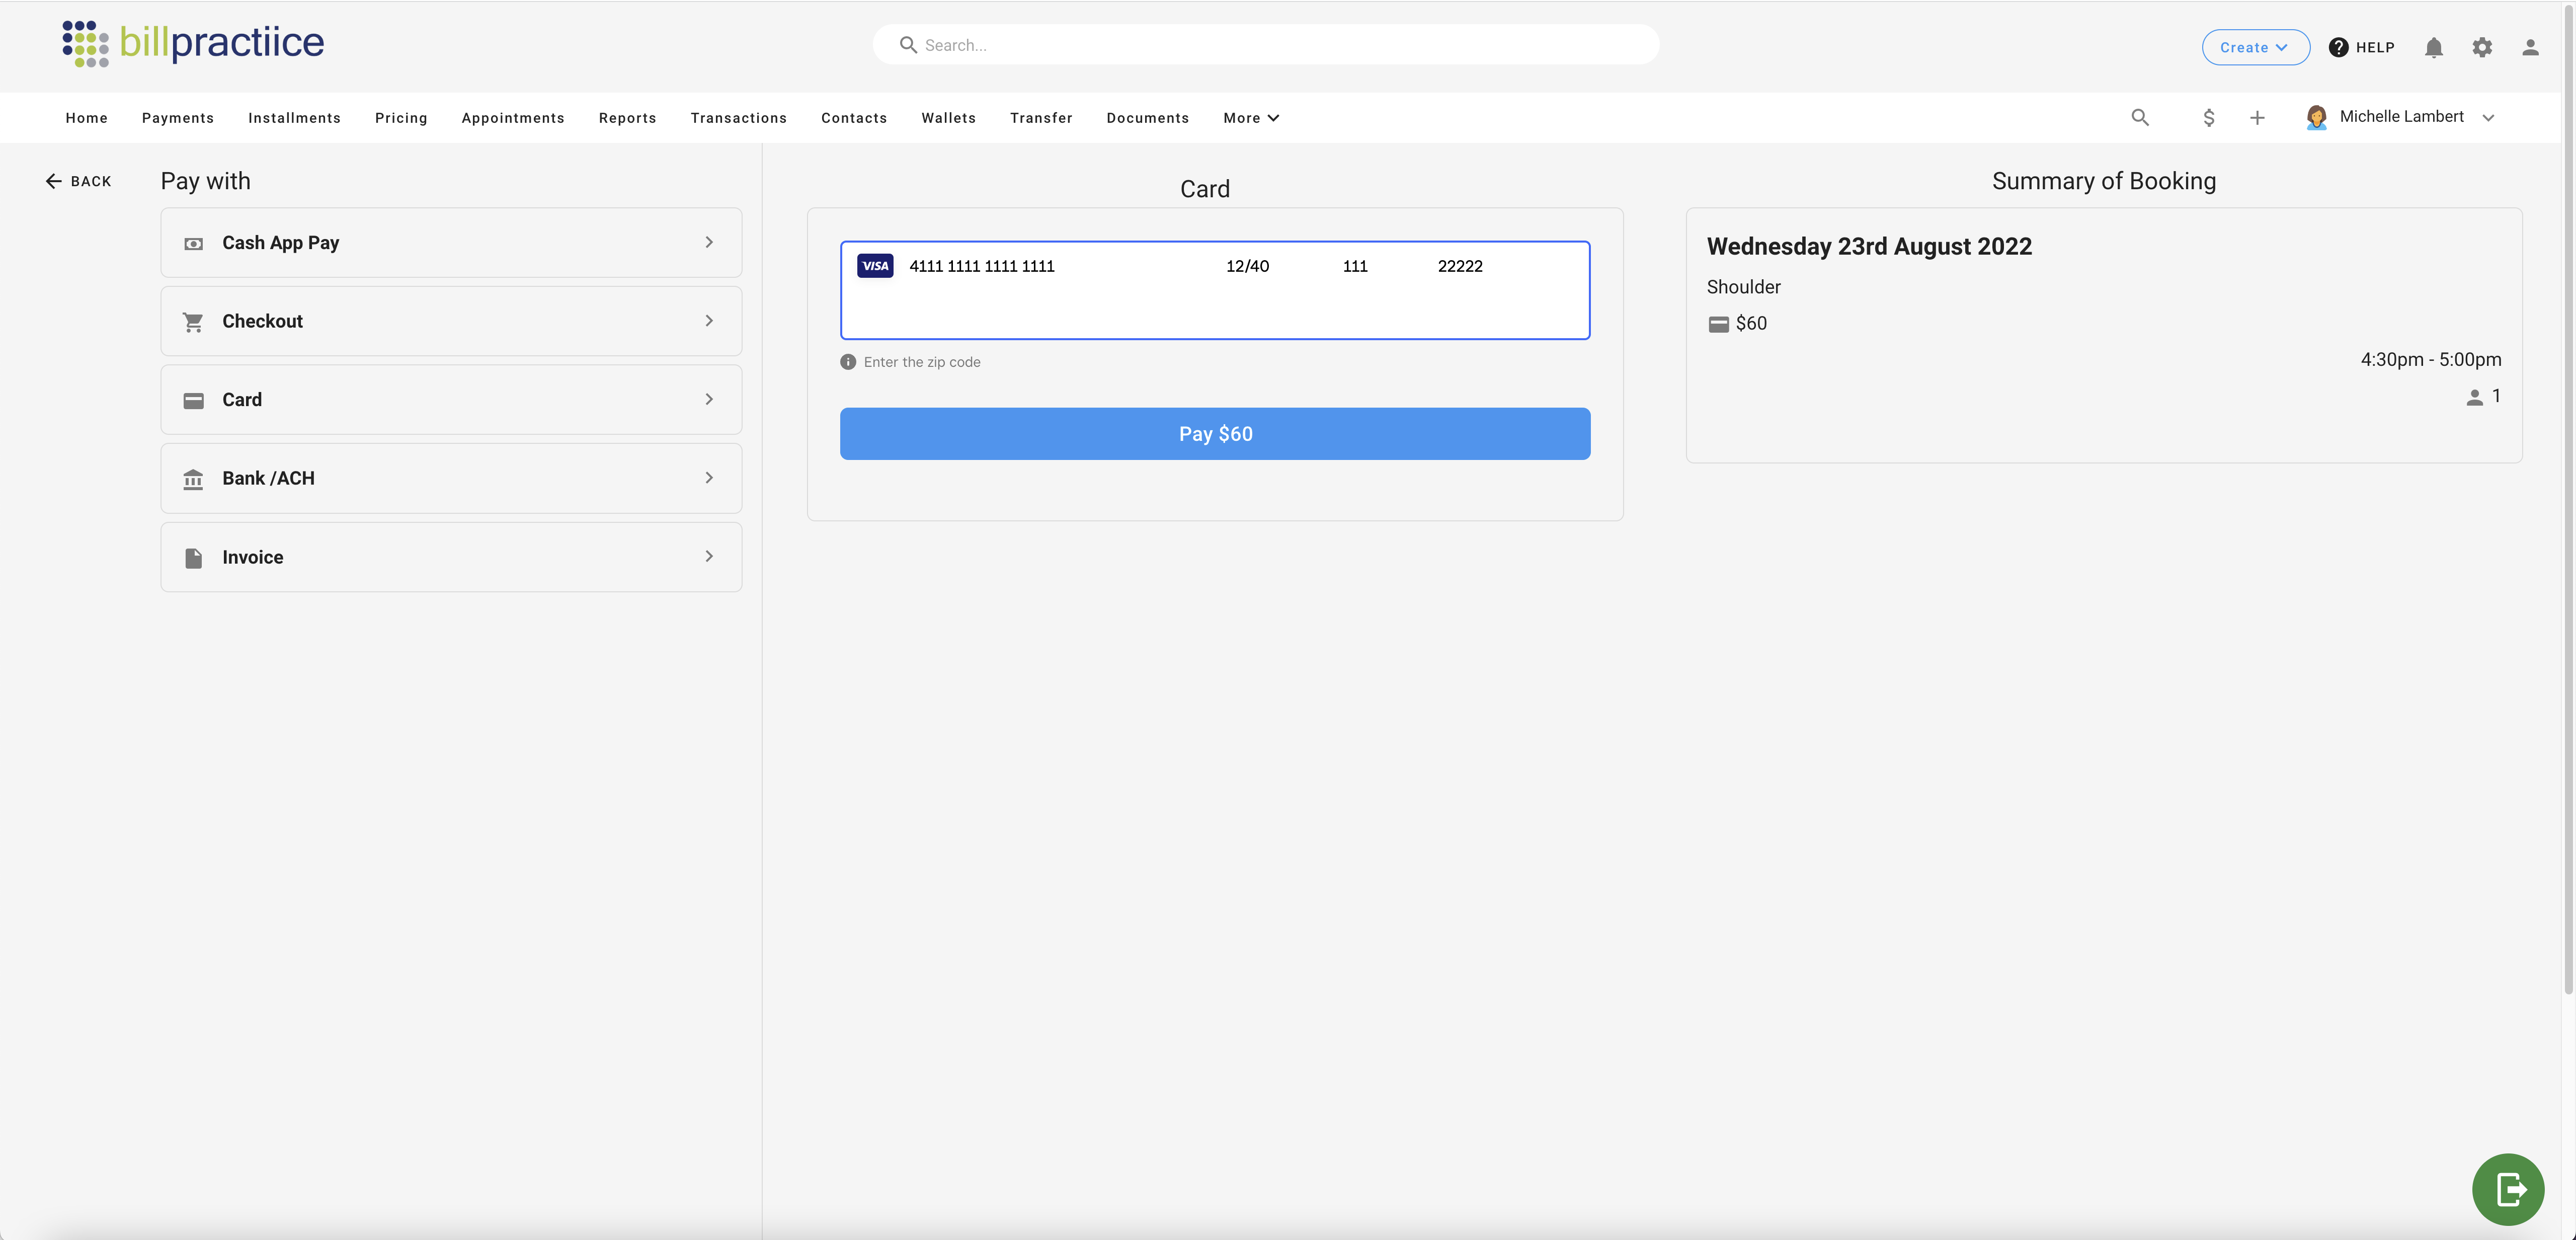Click the notifications bell icon
2576x1240 pixels.
tap(2433, 47)
